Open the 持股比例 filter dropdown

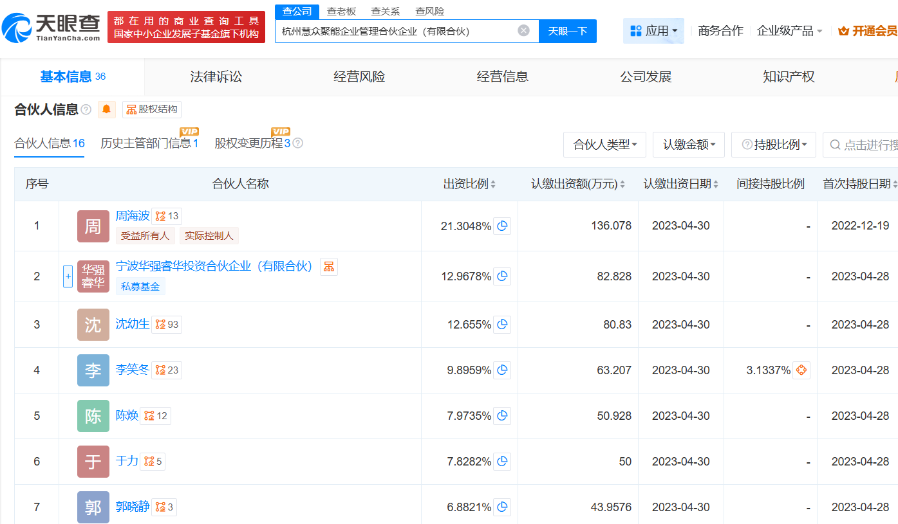(x=773, y=145)
